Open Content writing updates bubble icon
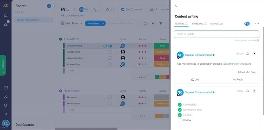Viewport: 264px width, 130px height. (110, 46)
